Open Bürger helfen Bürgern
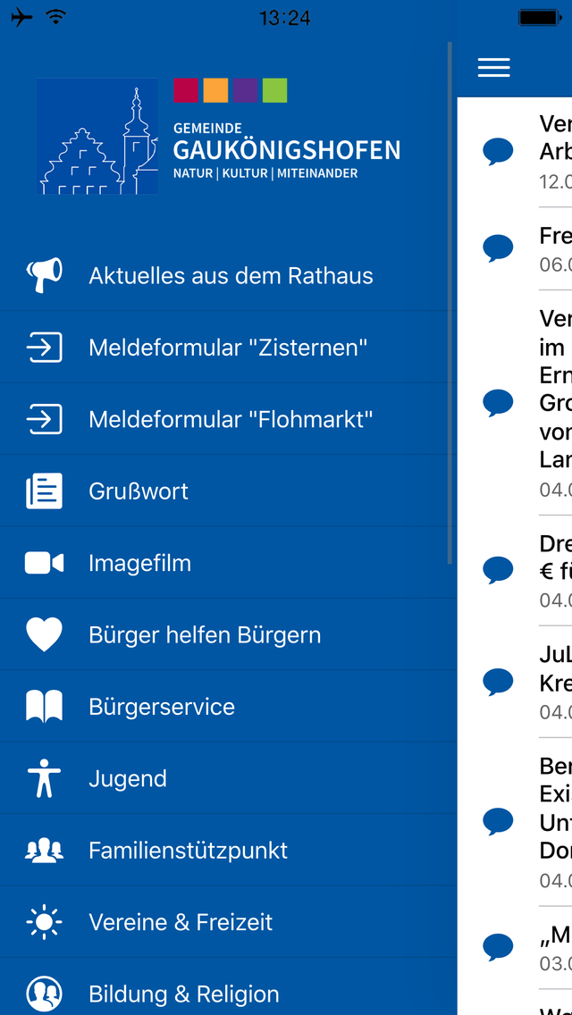The width and height of the screenshot is (572, 1015). pyautogui.click(x=228, y=634)
